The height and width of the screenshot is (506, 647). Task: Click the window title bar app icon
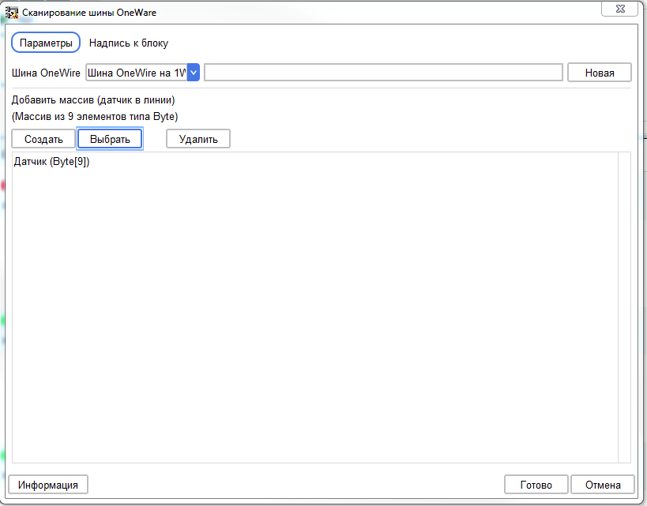[x=12, y=13]
